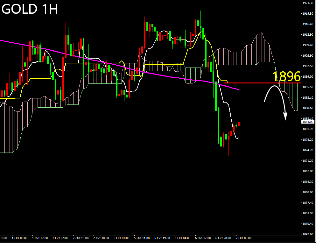316x243 pixels.
Task: Click the latest red candle on chart
Action: (239, 124)
